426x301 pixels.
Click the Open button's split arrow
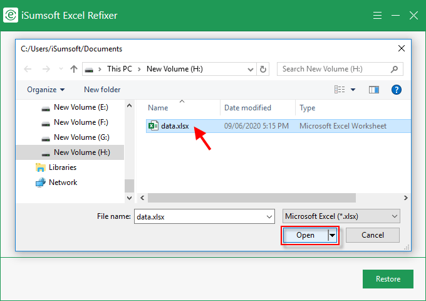coord(333,235)
